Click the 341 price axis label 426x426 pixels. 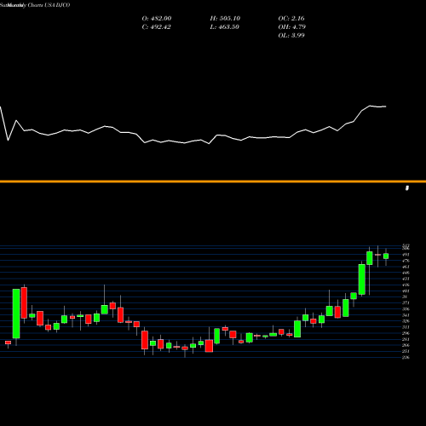406,315
